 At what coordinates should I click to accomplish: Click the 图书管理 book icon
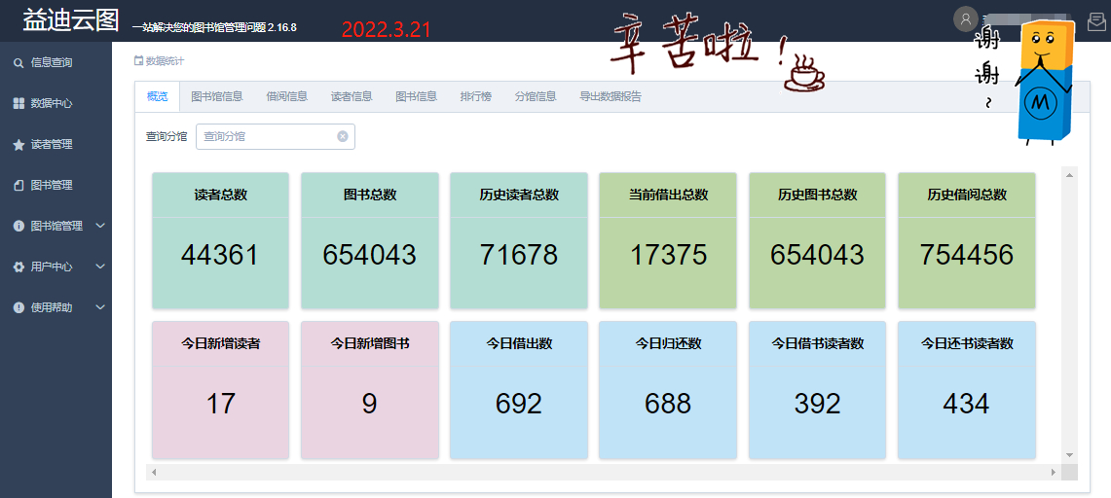click(19, 185)
